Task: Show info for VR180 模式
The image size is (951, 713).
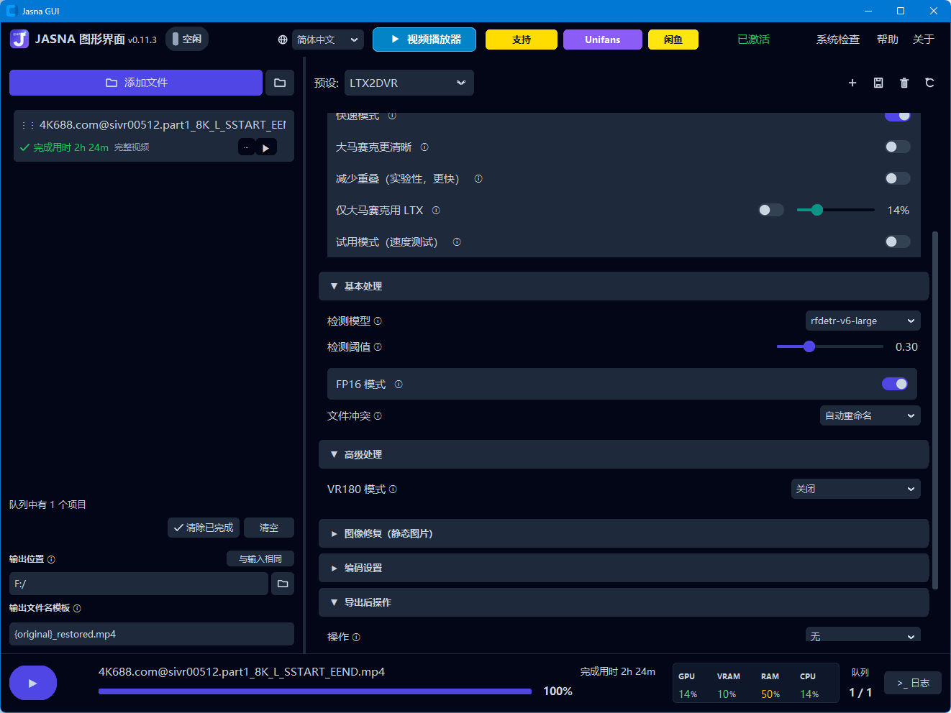Action: (x=393, y=489)
